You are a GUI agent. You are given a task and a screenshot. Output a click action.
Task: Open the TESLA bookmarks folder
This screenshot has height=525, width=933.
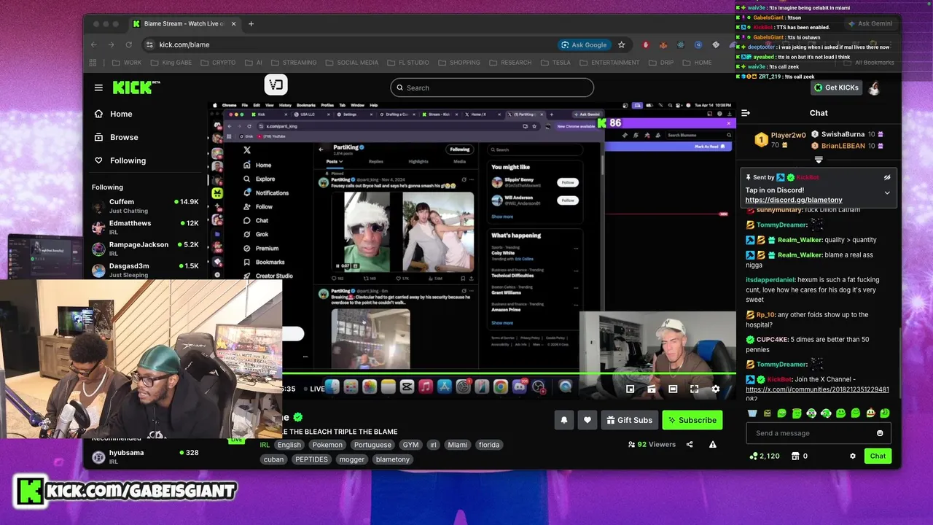click(x=555, y=63)
